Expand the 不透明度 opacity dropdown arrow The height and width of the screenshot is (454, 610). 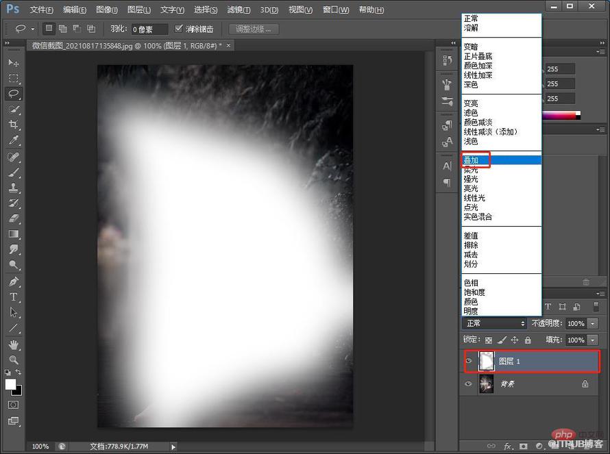pyautogui.click(x=592, y=323)
